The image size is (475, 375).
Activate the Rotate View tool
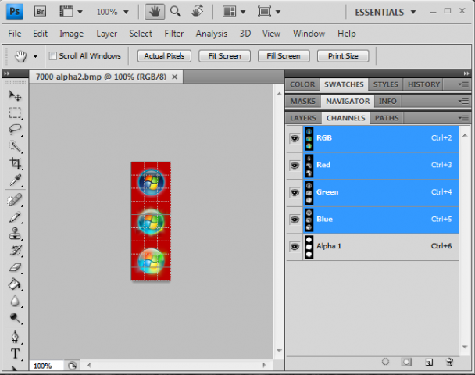click(198, 12)
